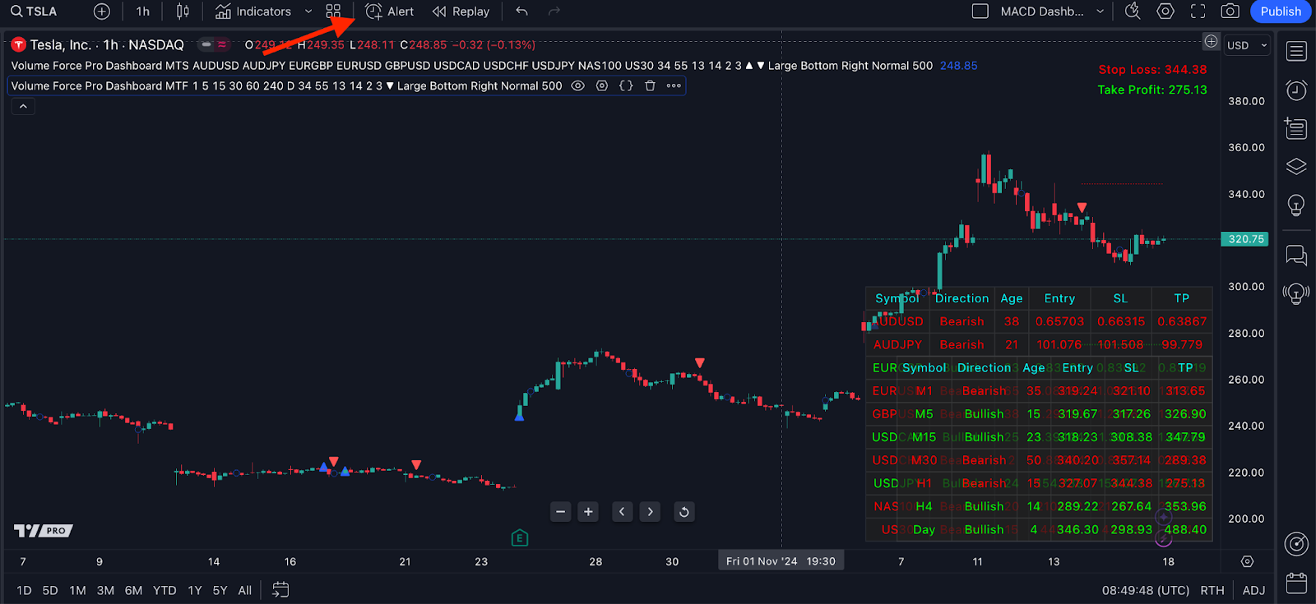The width and height of the screenshot is (1316, 604).
Task: Open the chats panel
Action: pyautogui.click(x=1296, y=256)
